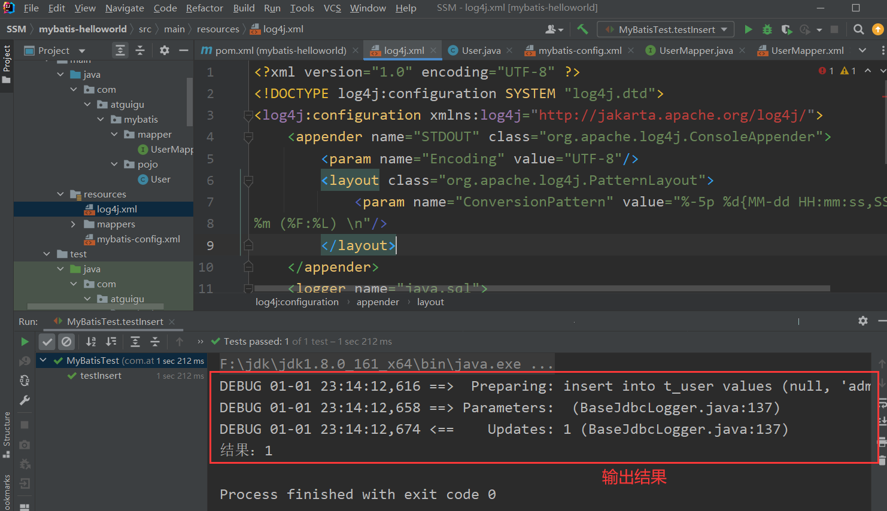Expand the mappers folder

click(74, 224)
